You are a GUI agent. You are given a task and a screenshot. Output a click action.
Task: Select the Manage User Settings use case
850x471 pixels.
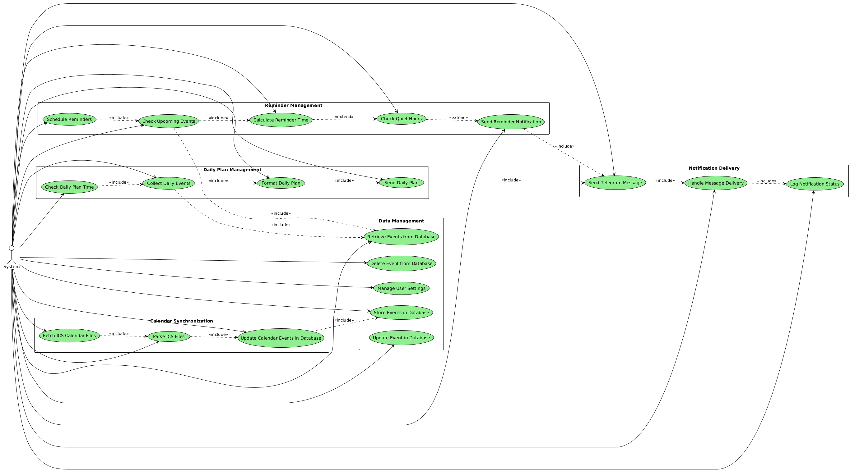401,288
